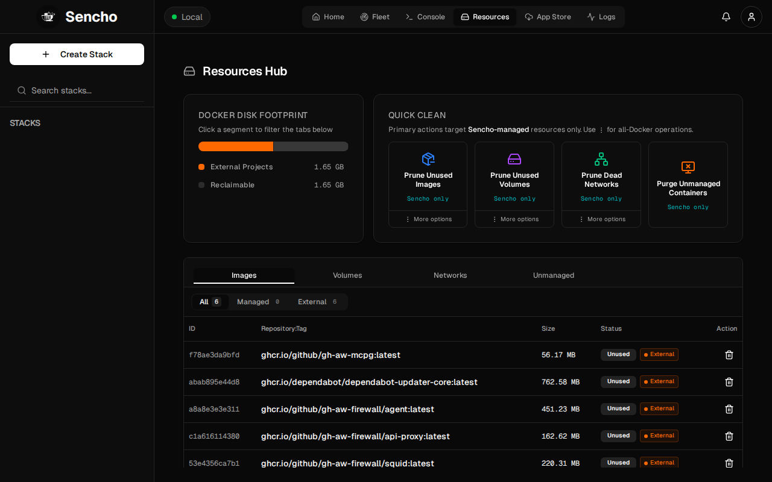Click the Status column header
This screenshot has width=772, height=482.
click(611, 329)
